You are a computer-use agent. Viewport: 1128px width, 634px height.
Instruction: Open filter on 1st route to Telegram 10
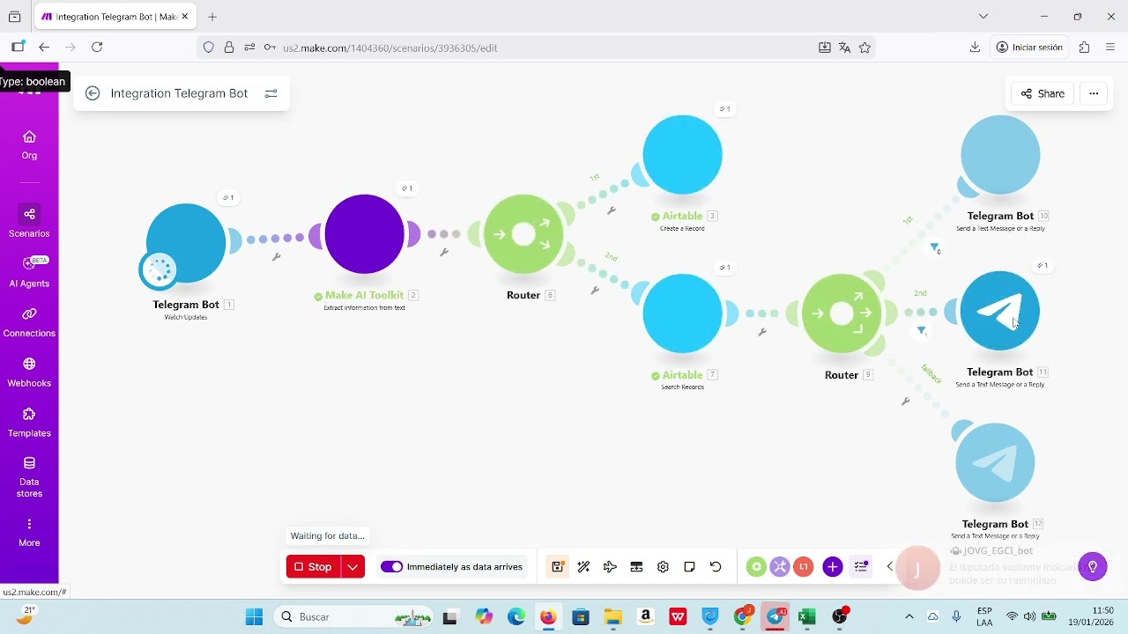click(934, 248)
